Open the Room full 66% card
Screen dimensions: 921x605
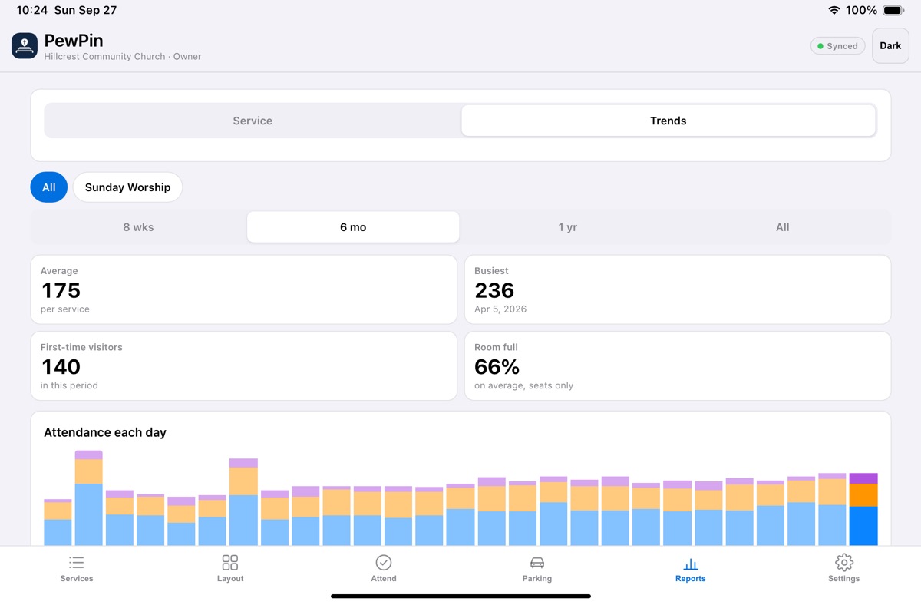click(x=678, y=366)
